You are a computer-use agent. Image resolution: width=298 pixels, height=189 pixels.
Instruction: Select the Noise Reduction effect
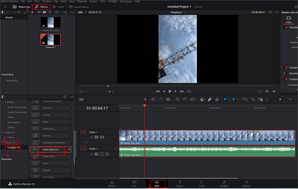click(x=51, y=150)
